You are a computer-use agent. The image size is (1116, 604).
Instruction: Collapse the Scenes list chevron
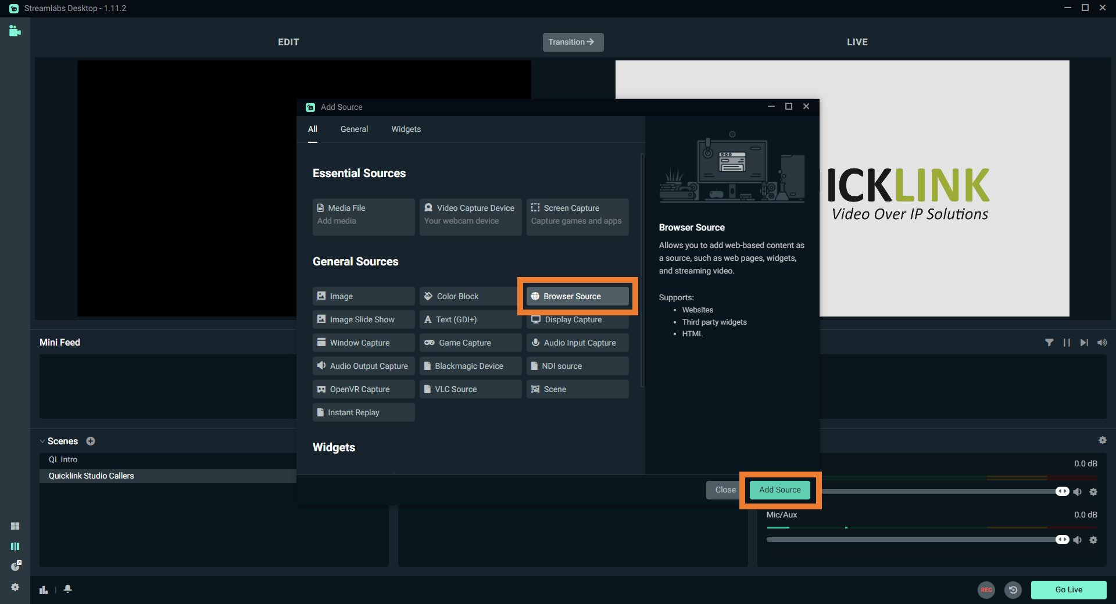[42, 441]
